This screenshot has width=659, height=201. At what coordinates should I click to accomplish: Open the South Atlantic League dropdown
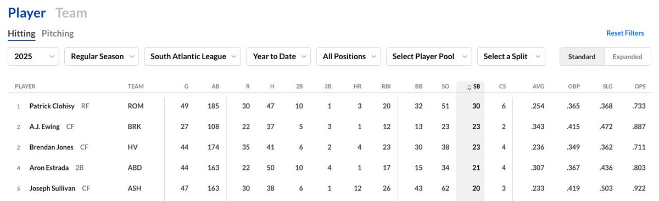[x=193, y=56]
